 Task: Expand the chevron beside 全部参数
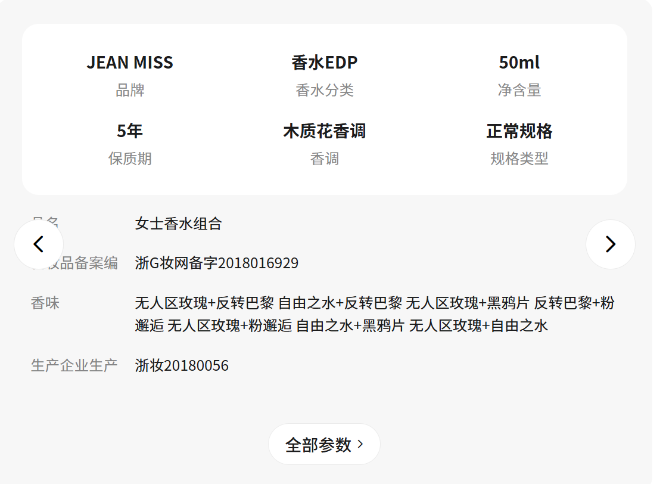[360, 444]
